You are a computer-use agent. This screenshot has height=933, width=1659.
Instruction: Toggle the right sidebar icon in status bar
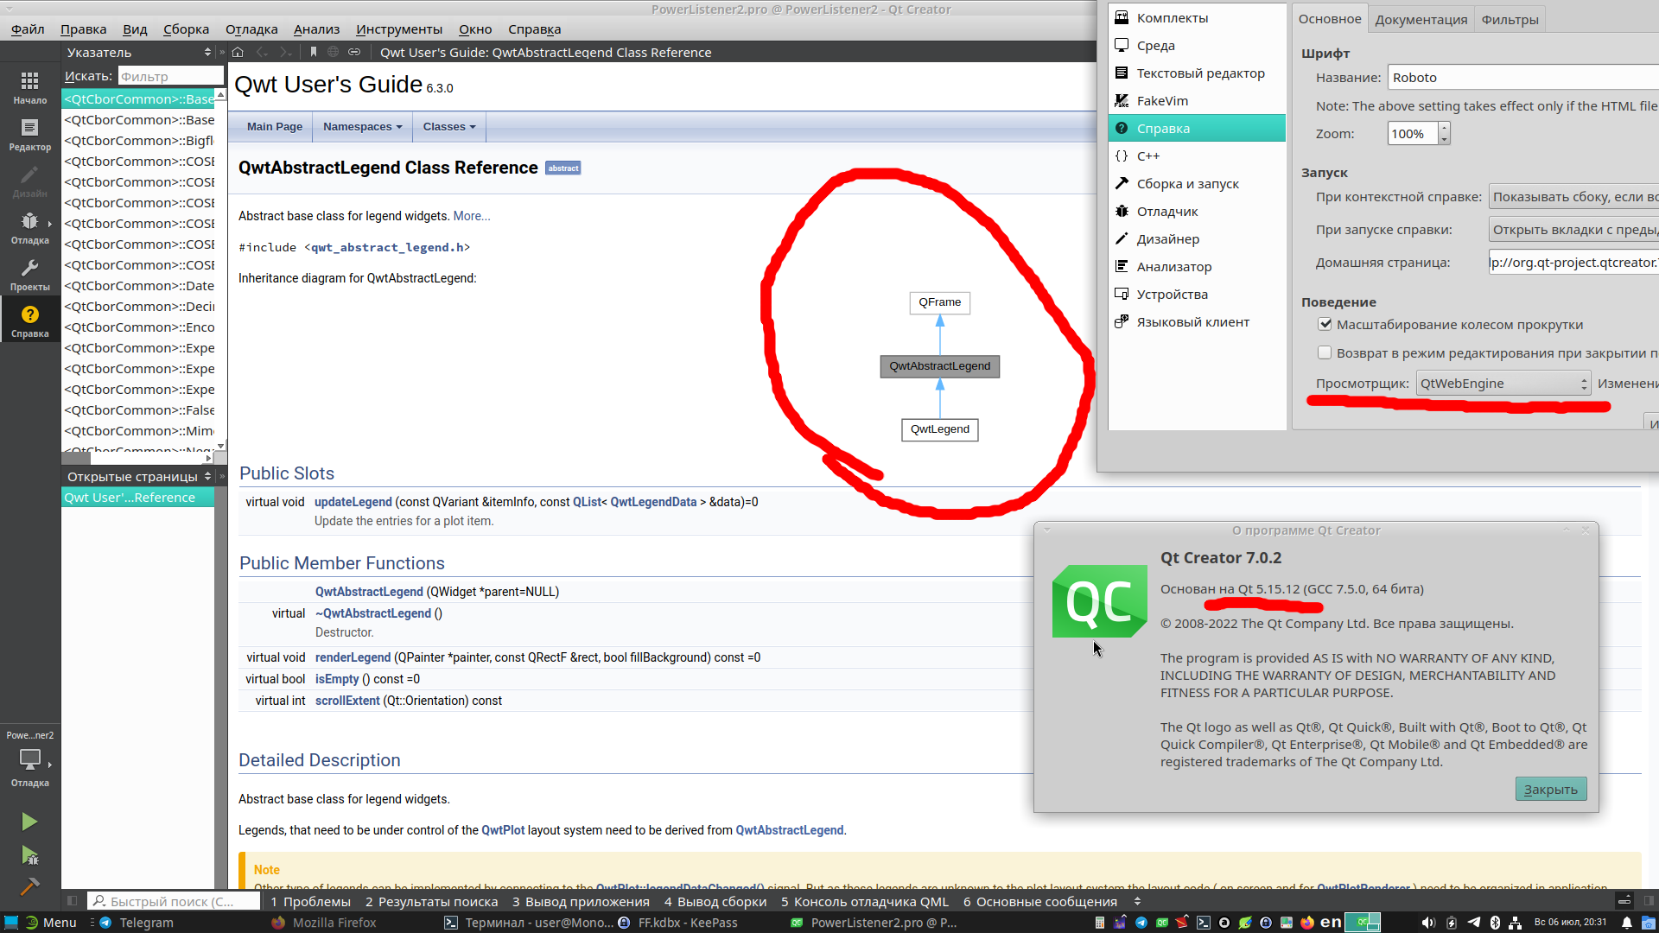[x=1649, y=901]
